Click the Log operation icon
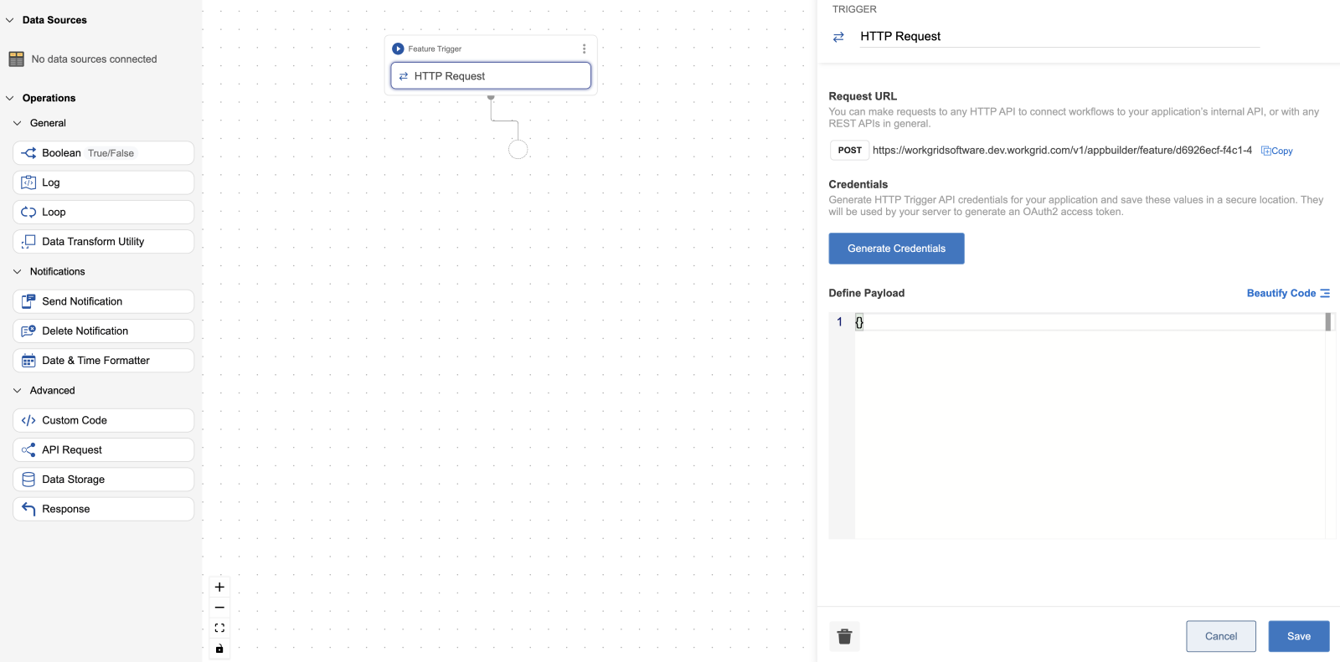Viewport: 1340px width, 662px height. 28,182
